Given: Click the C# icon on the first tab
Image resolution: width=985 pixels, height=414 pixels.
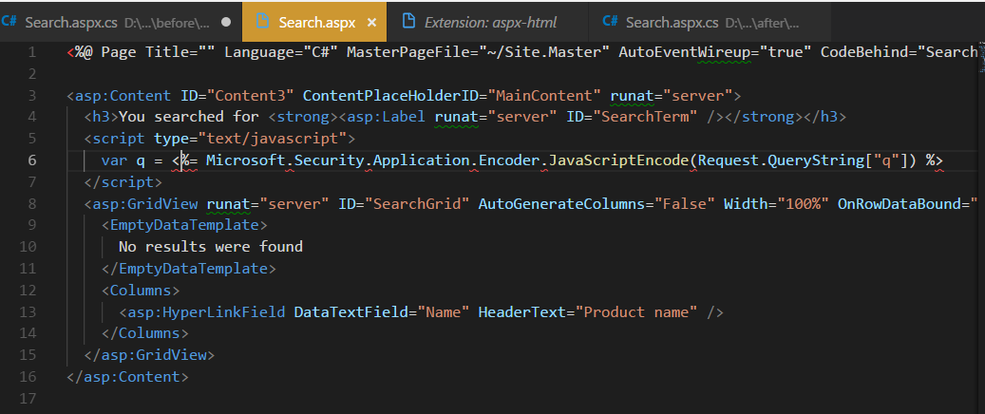Looking at the screenshot, I should (x=9, y=21).
